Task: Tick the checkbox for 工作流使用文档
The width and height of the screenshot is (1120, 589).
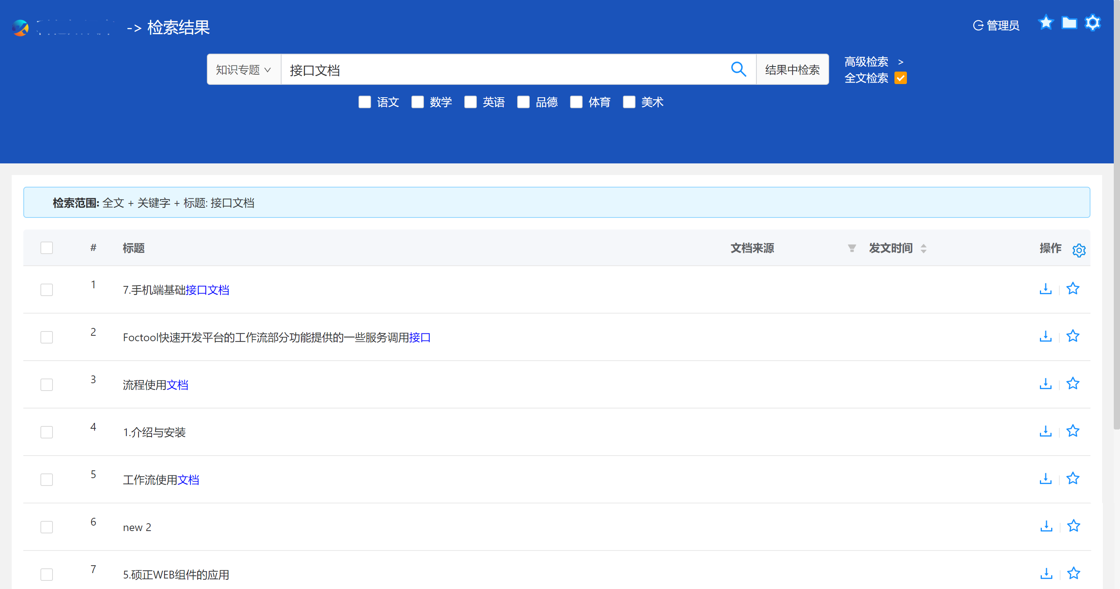Action: [47, 479]
